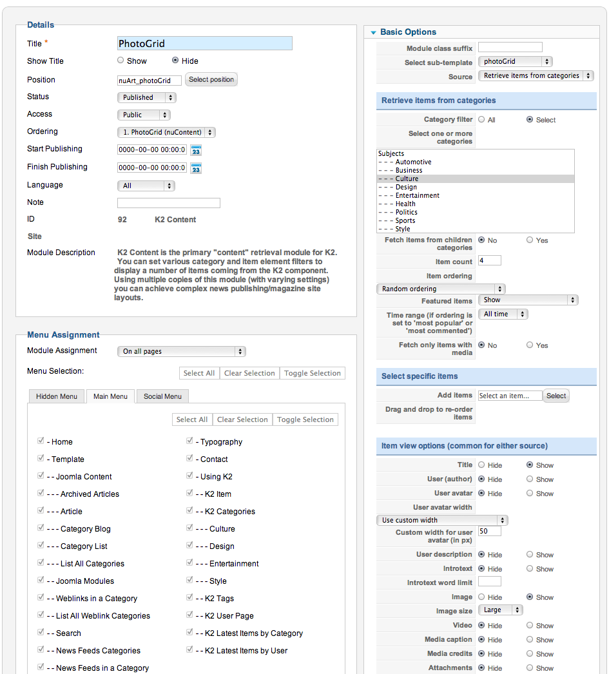Choose Hide for the item Title option
The image size is (609, 674).
click(482, 465)
